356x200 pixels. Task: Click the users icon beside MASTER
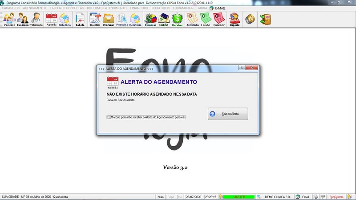pyautogui.click(x=221, y=197)
